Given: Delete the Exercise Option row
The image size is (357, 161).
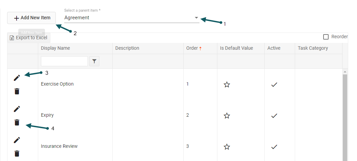Looking at the screenshot, I should [17, 91].
